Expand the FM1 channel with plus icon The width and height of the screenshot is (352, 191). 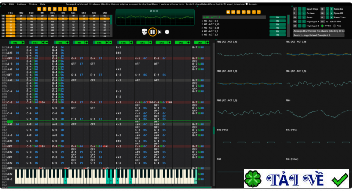click(x=22, y=42)
